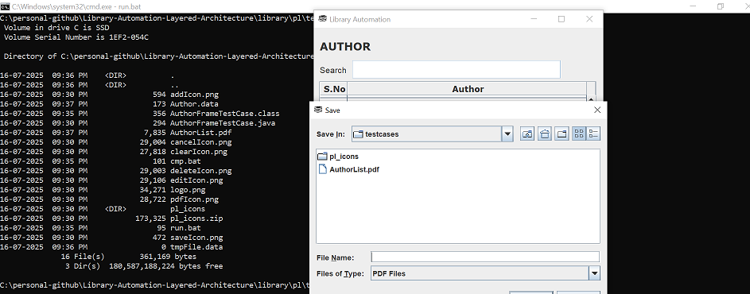This screenshot has width=750, height=294.
Task: Click cancelIcon.png in the cmd listing
Action: coord(201,142)
